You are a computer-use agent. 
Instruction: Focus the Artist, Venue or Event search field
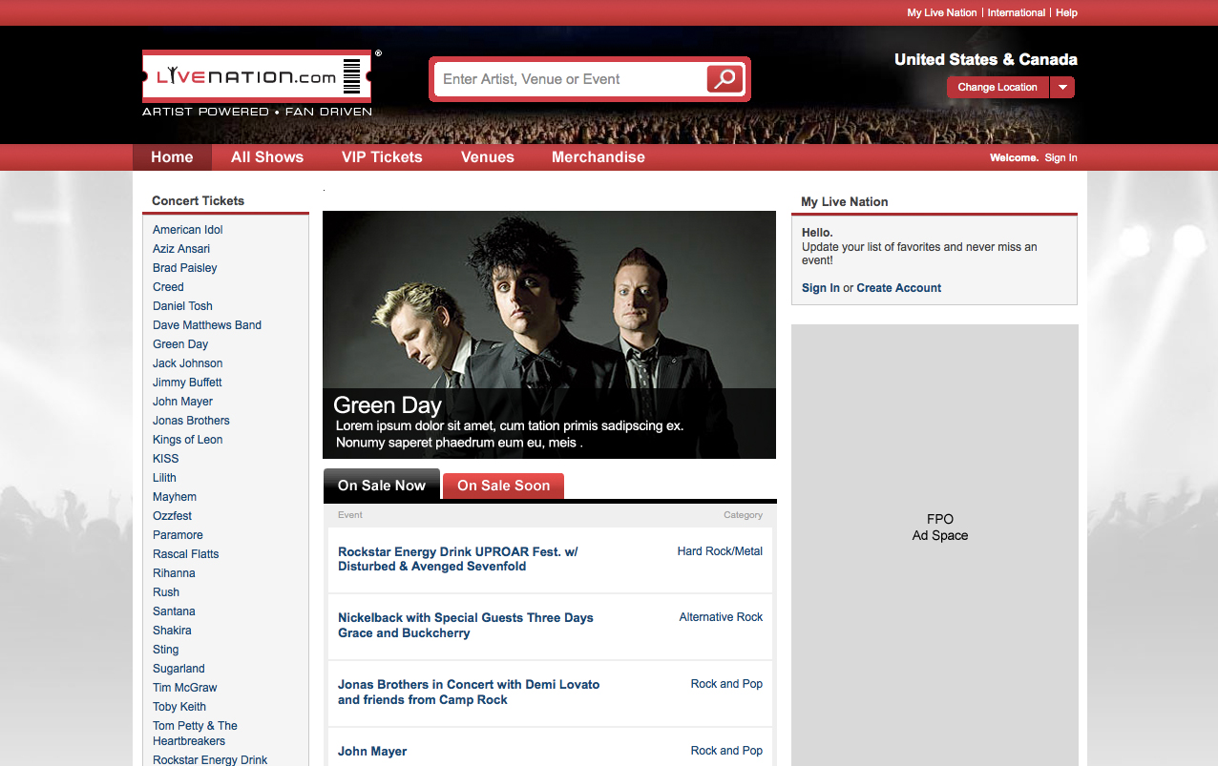click(570, 79)
